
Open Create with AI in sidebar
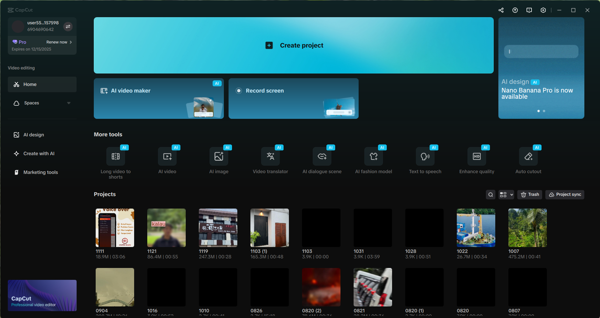42,154
